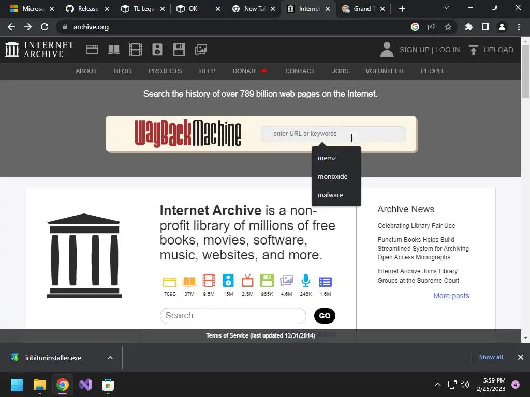Open the red video 9.5M icon

pos(209,281)
